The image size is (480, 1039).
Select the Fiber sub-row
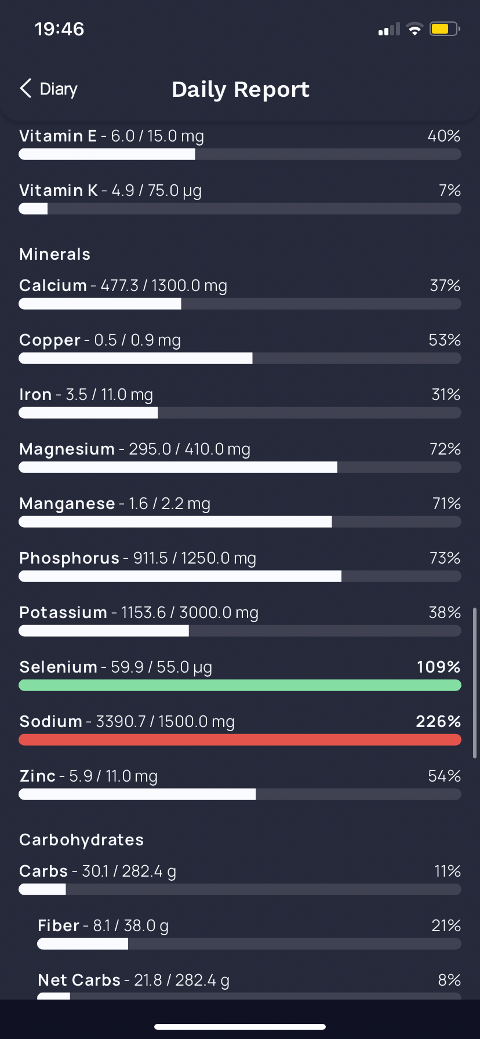(249, 933)
